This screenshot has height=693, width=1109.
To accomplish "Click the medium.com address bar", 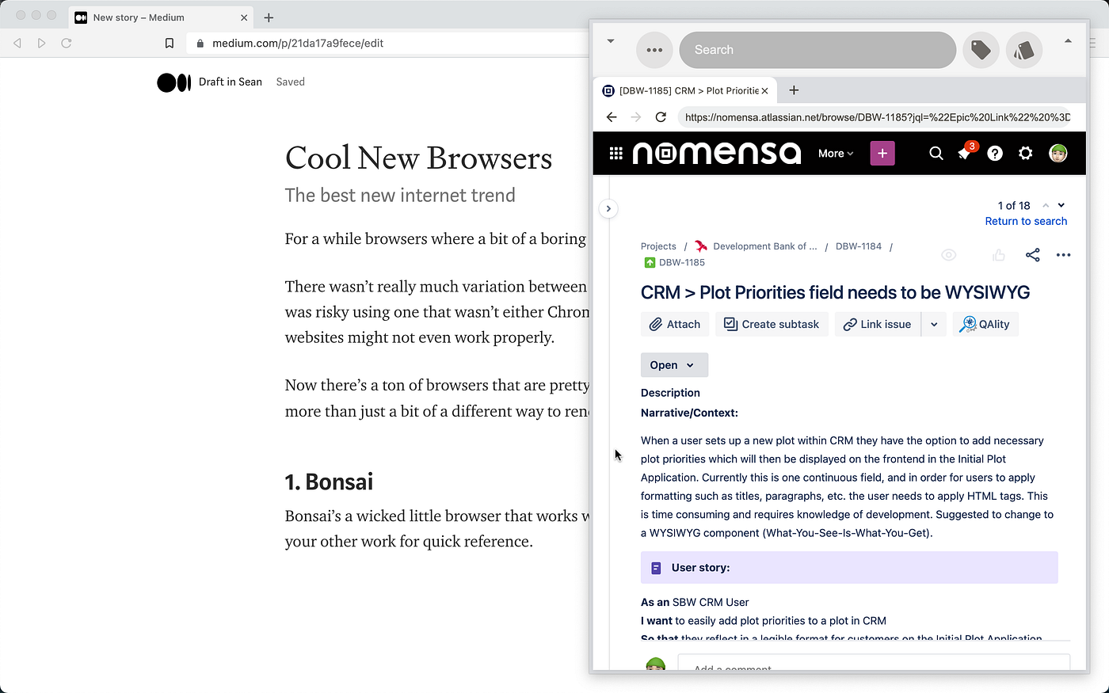I will tap(388, 44).
